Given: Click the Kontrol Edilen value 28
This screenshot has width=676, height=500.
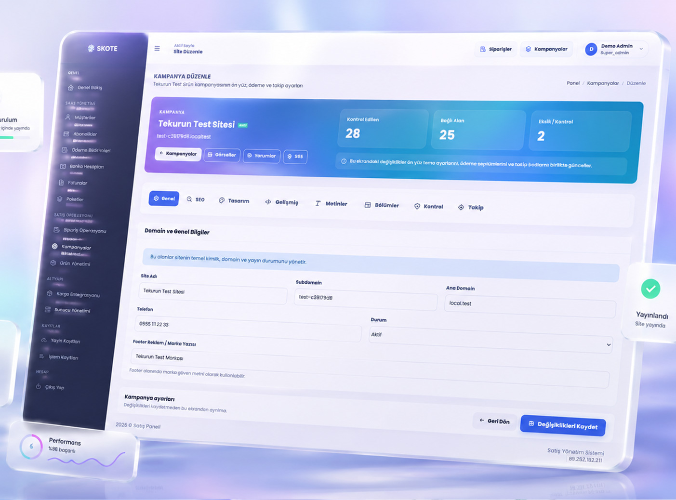Looking at the screenshot, I should pos(353,133).
